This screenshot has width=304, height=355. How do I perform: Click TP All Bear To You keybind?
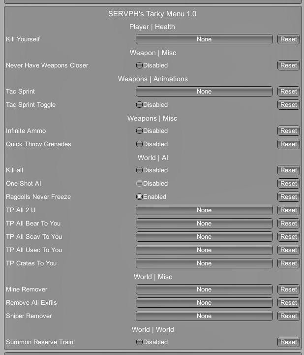tap(204, 224)
